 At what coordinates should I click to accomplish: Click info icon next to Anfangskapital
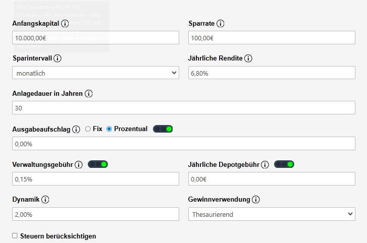(x=65, y=24)
